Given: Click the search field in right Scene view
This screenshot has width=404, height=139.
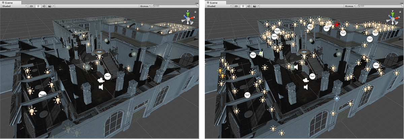Looking at the screenshot, I should tap(379, 6).
